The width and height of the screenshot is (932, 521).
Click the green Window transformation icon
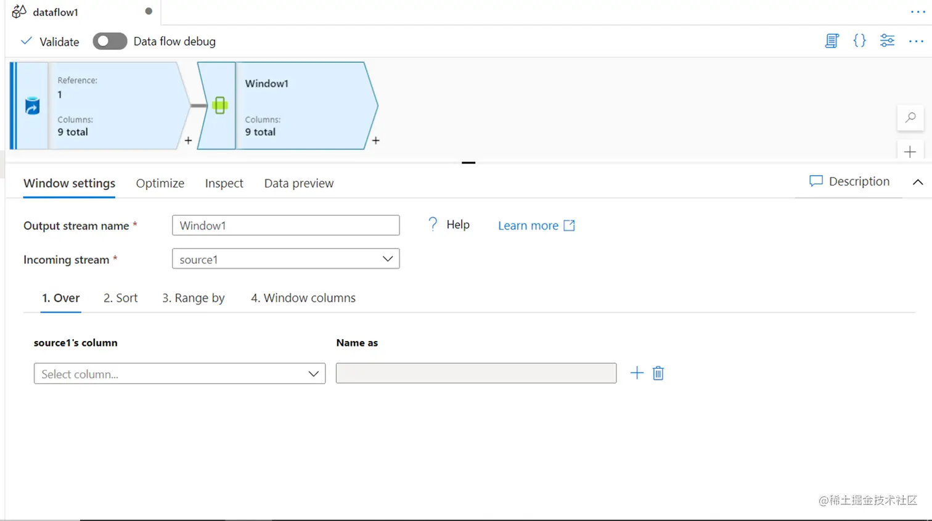click(219, 105)
